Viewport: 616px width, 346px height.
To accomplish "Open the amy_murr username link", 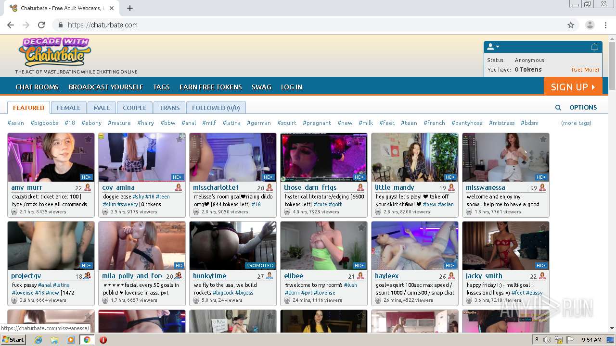I will (x=27, y=187).
